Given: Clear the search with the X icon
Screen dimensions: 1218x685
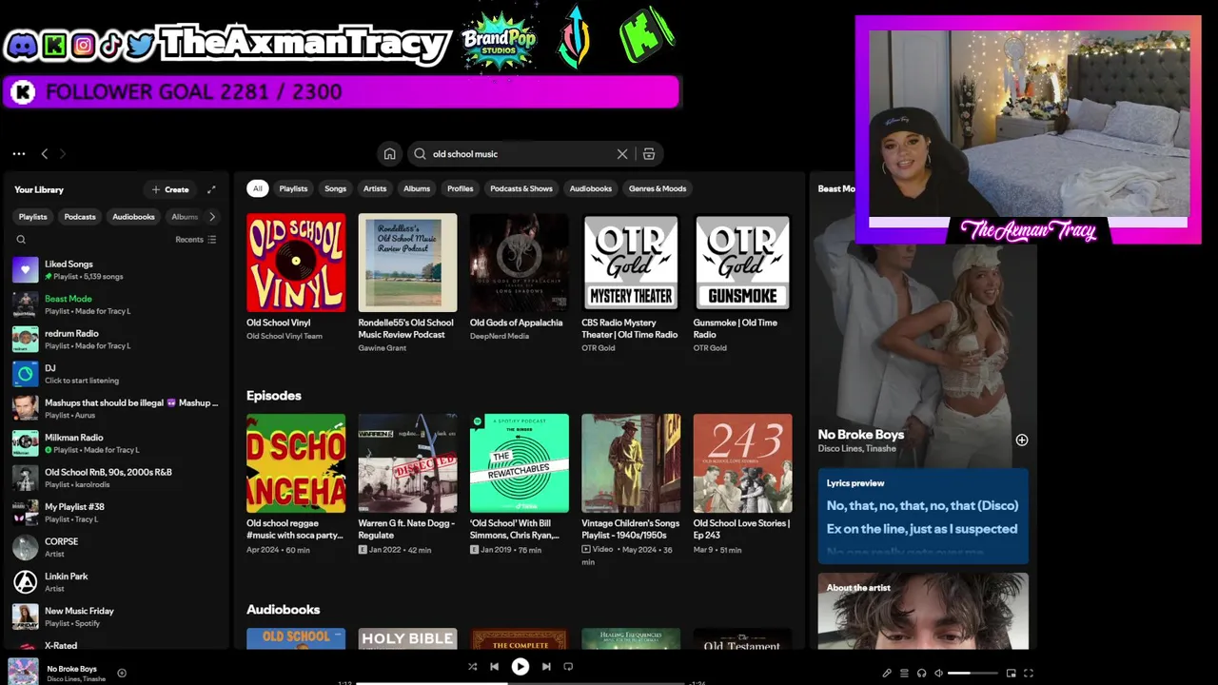Looking at the screenshot, I should (x=622, y=153).
